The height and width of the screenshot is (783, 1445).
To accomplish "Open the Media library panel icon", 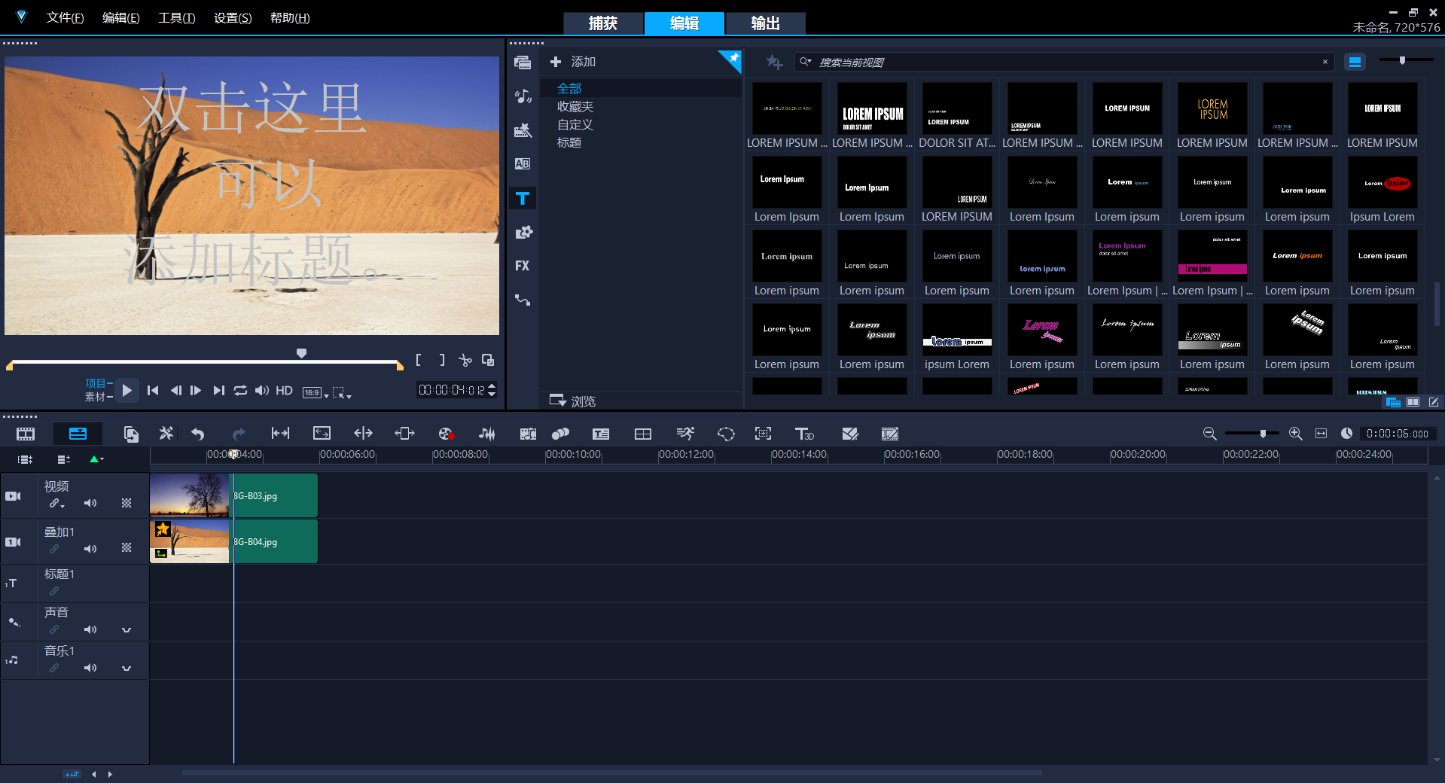I will (x=523, y=62).
